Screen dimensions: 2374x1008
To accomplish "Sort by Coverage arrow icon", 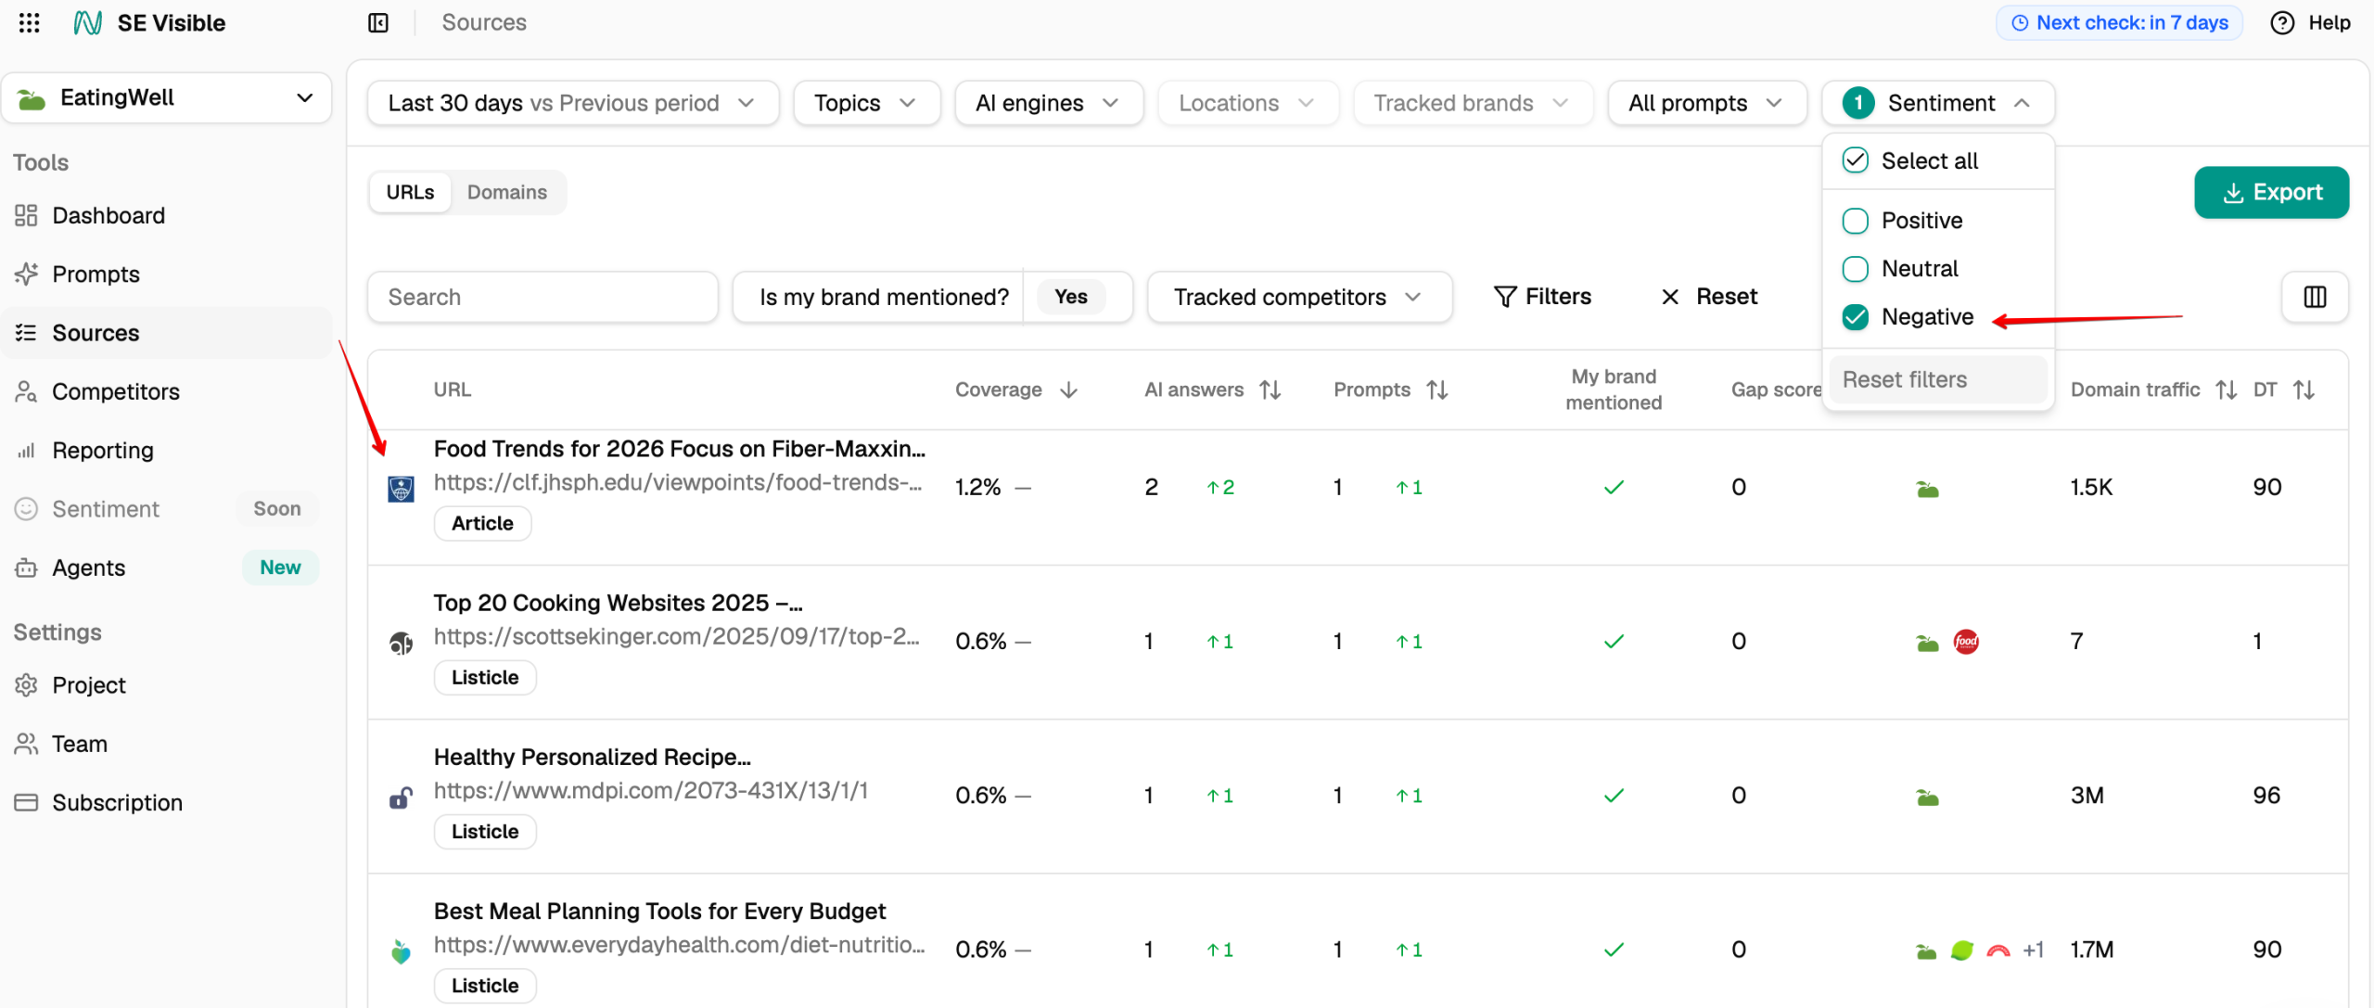I will point(1069,389).
